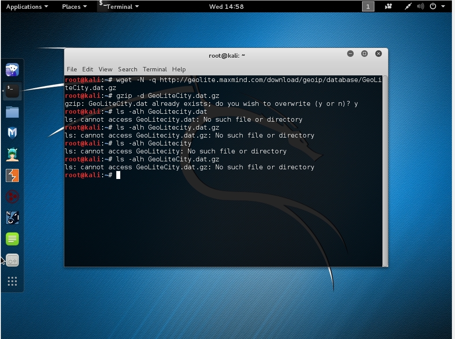Open the Files manager dock icon

[x=12, y=112]
